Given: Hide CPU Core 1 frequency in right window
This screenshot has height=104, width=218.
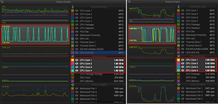Looking at the screenshot, I should (x=183, y=60).
